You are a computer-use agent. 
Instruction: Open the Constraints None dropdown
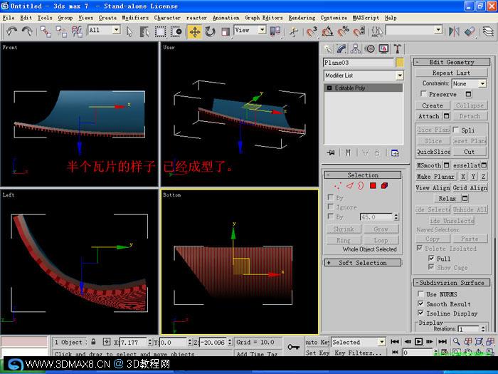[469, 83]
